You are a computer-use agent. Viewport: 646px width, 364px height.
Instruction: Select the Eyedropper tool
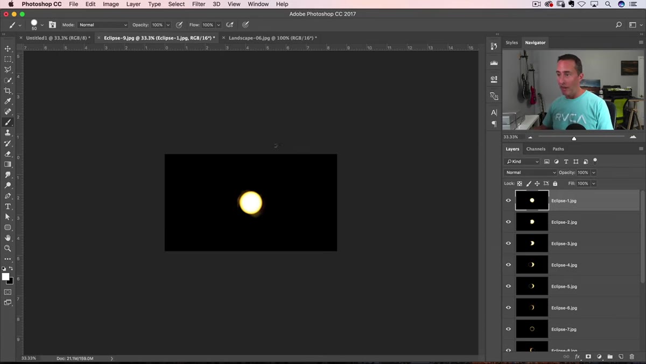8,101
